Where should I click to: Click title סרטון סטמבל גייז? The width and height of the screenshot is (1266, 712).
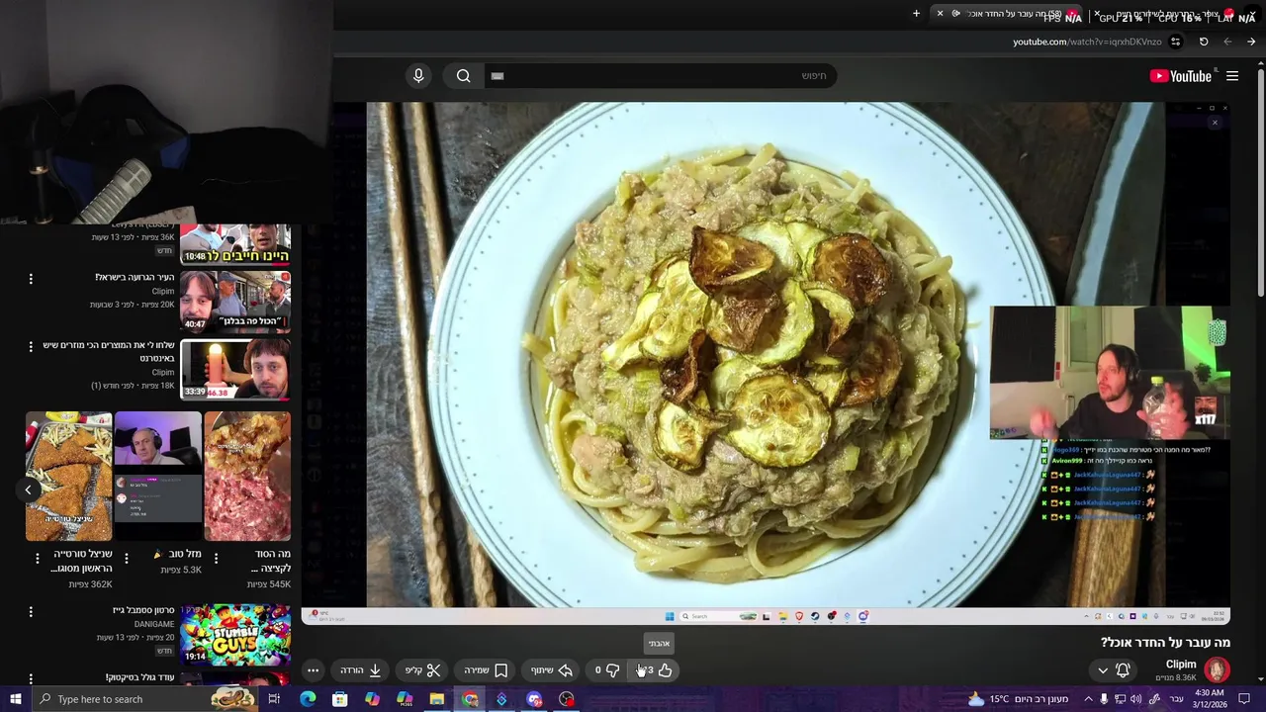[143, 611]
